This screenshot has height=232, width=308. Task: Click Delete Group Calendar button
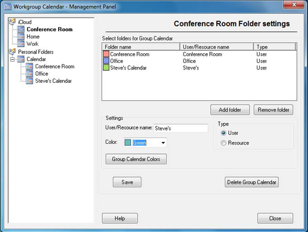252,182
